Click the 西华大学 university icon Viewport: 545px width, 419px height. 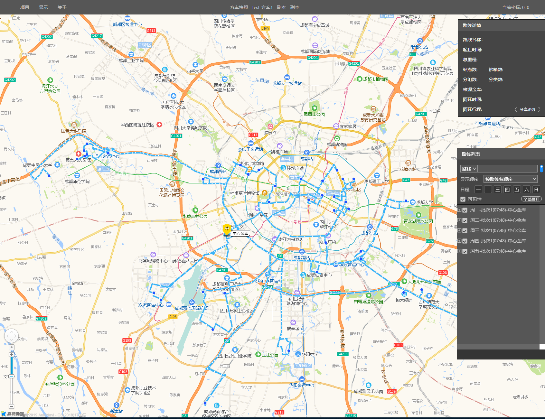click(x=195, y=65)
